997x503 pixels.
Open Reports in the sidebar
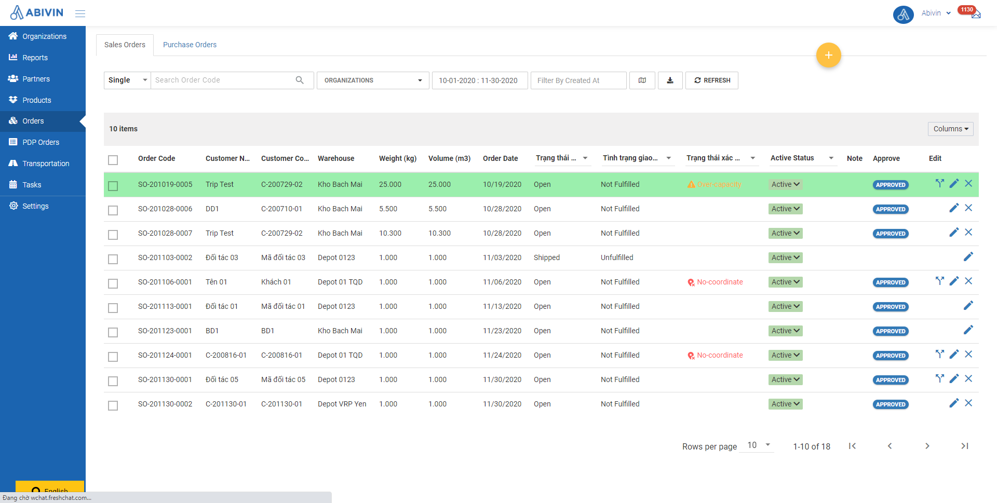pyautogui.click(x=43, y=58)
